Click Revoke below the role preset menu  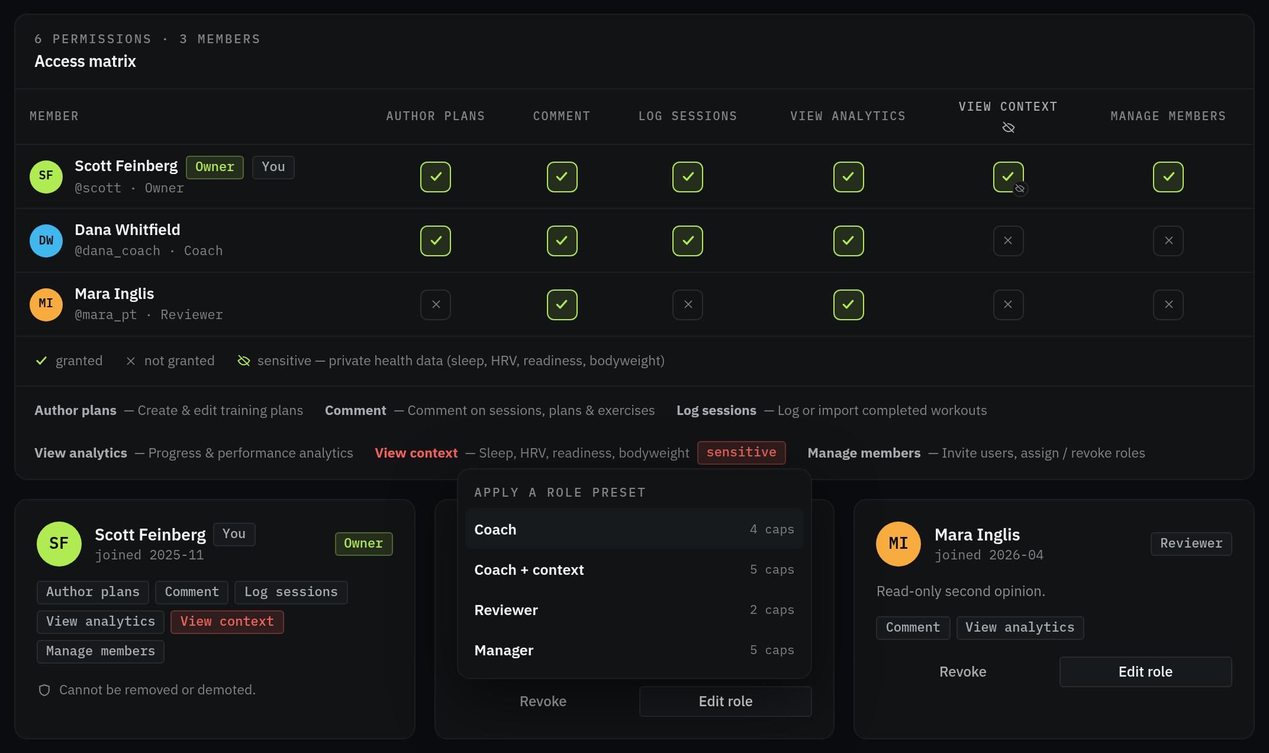(x=543, y=701)
